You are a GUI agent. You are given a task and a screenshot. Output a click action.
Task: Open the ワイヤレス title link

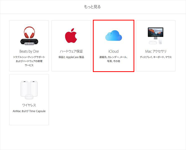(x=29, y=105)
